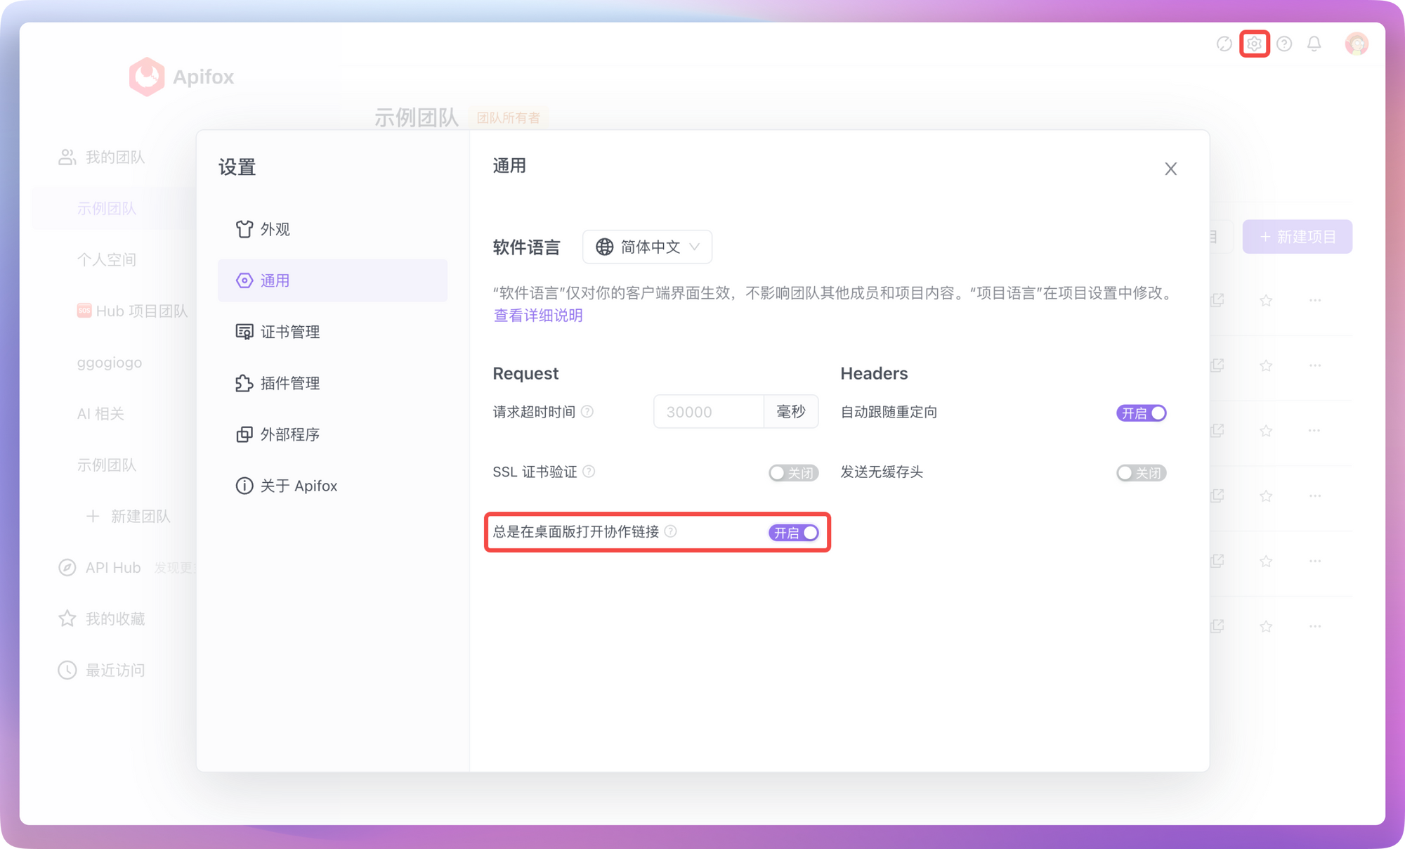Open the 查看详细说明 link
The height and width of the screenshot is (849, 1405).
(538, 316)
